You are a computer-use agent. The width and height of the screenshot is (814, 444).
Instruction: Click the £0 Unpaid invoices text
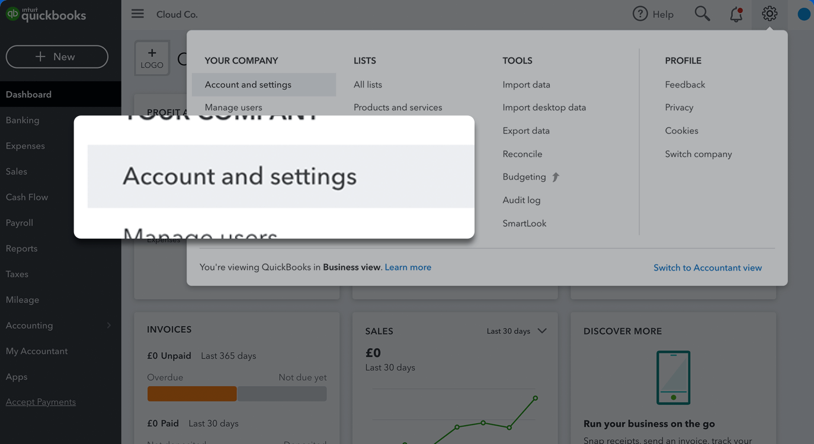[x=169, y=356]
